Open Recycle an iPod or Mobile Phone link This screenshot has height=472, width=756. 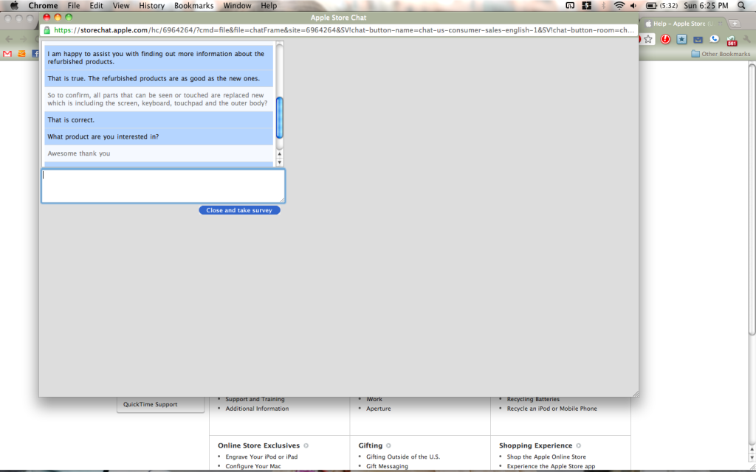point(552,409)
